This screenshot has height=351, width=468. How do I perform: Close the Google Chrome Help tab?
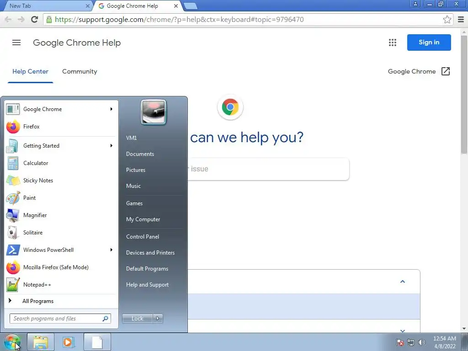click(176, 5)
